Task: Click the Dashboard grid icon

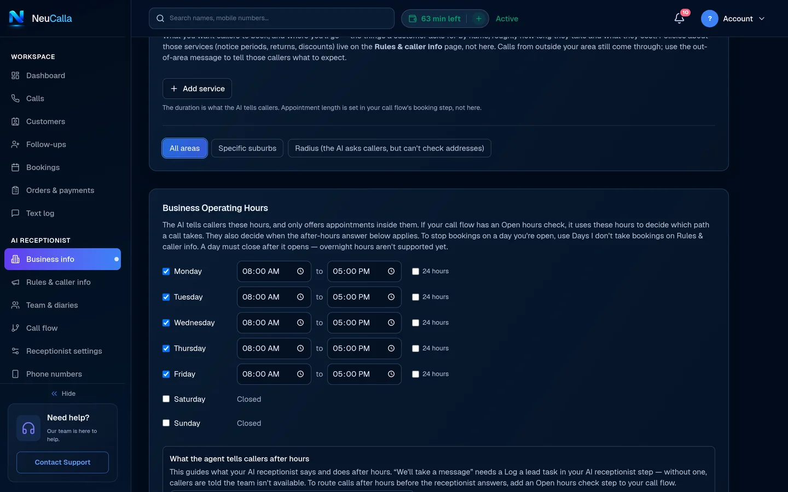Action: tap(15, 75)
